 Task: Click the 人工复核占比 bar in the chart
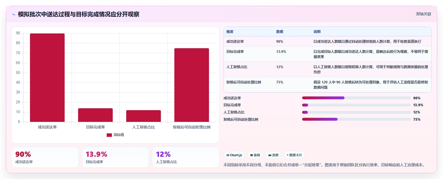pyautogui.click(x=144, y=116)
